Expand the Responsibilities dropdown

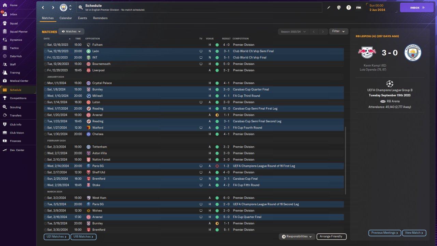click(x=297, y=236)
